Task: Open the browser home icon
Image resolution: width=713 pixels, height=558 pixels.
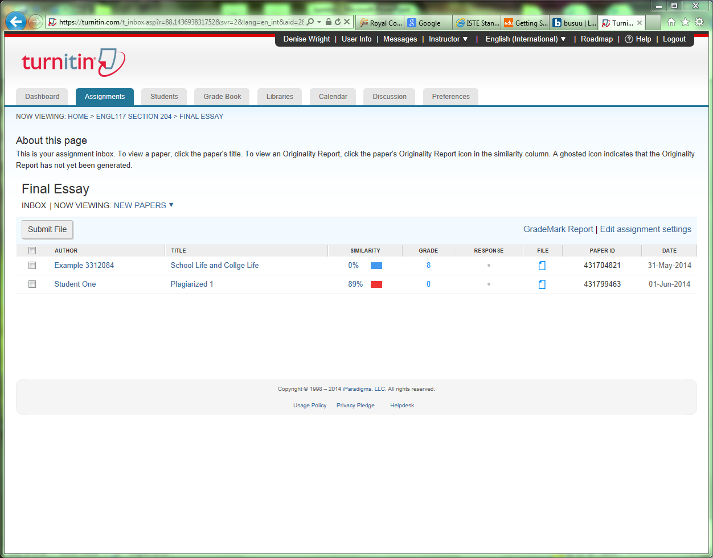Action: pos(671,22)
